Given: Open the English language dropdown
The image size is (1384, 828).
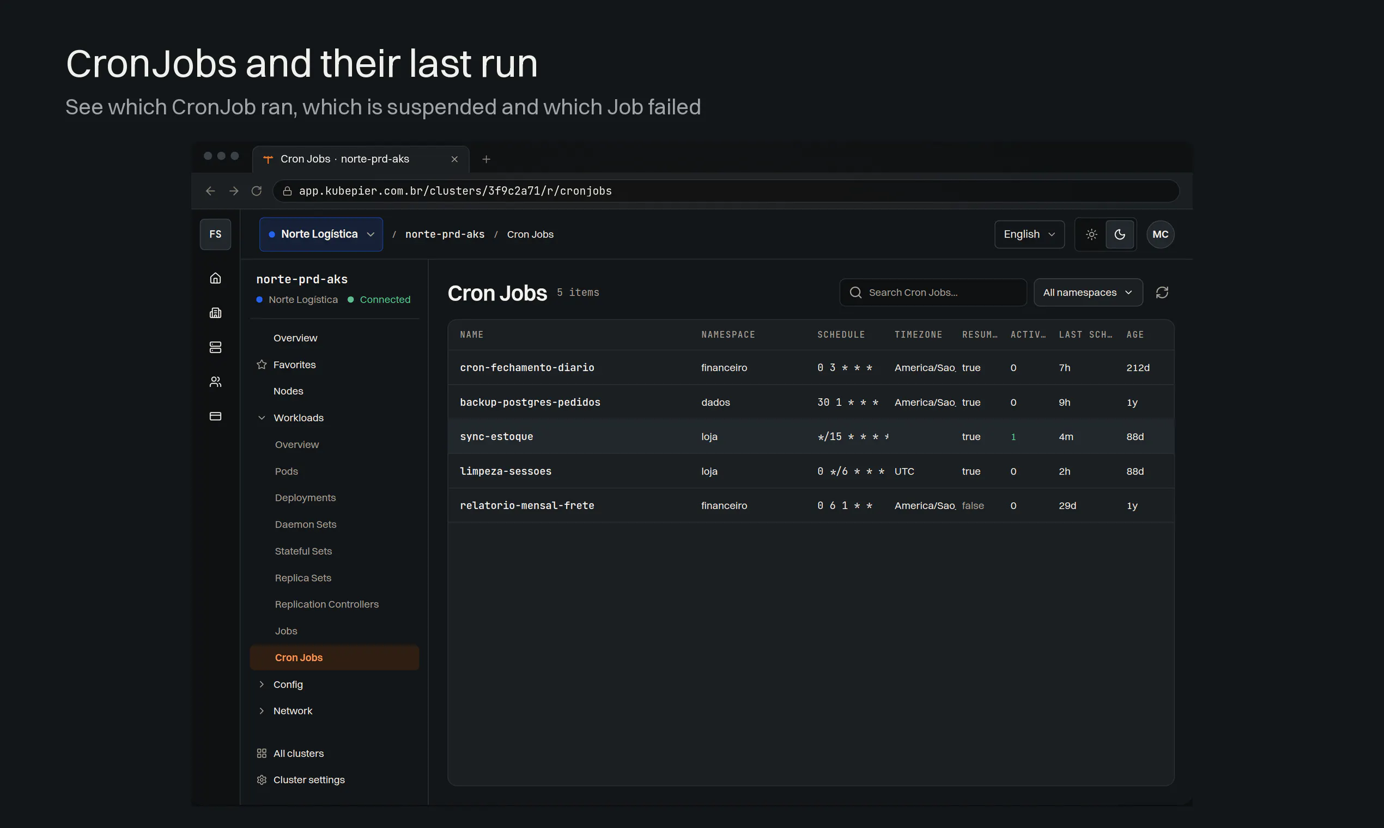Looking at the screenshot, I should click(x=1029, y=234).
